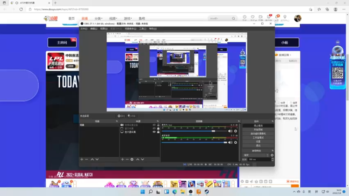Click the user avatar in Douyu header
This screenshot has height=196, width=349.
tap(298, 18)
